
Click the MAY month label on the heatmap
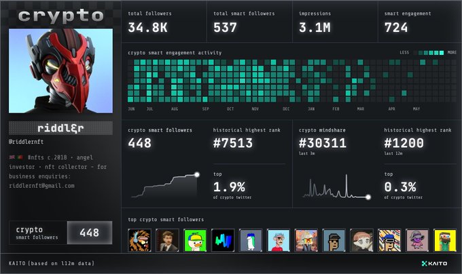[x=416, y=109]
